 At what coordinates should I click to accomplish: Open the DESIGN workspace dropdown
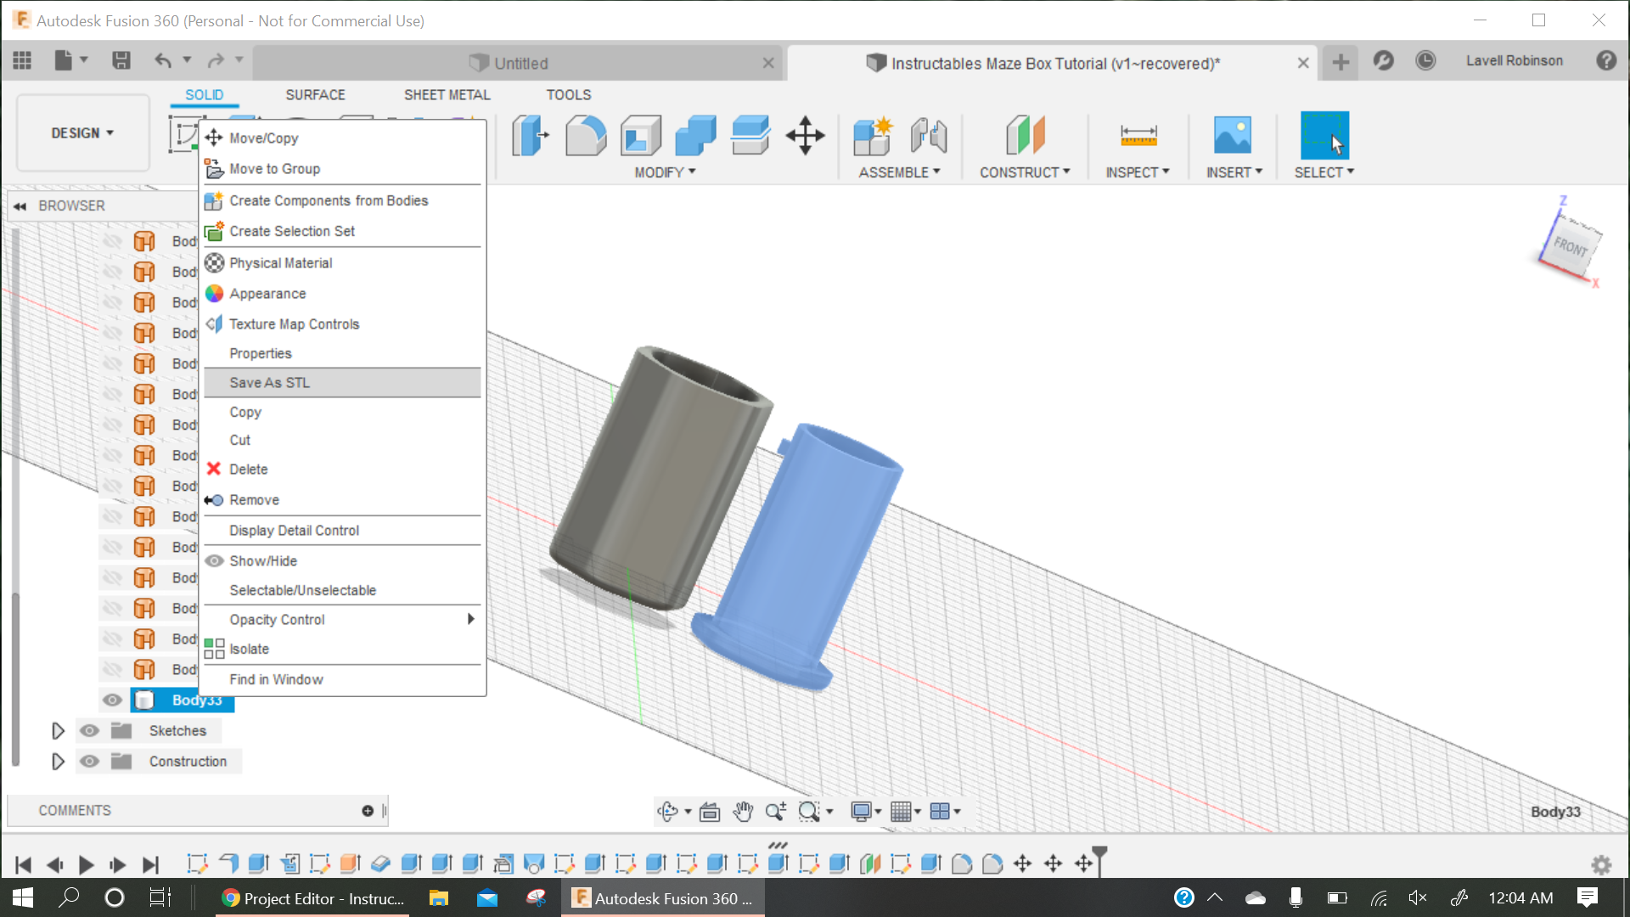(83, 133)
